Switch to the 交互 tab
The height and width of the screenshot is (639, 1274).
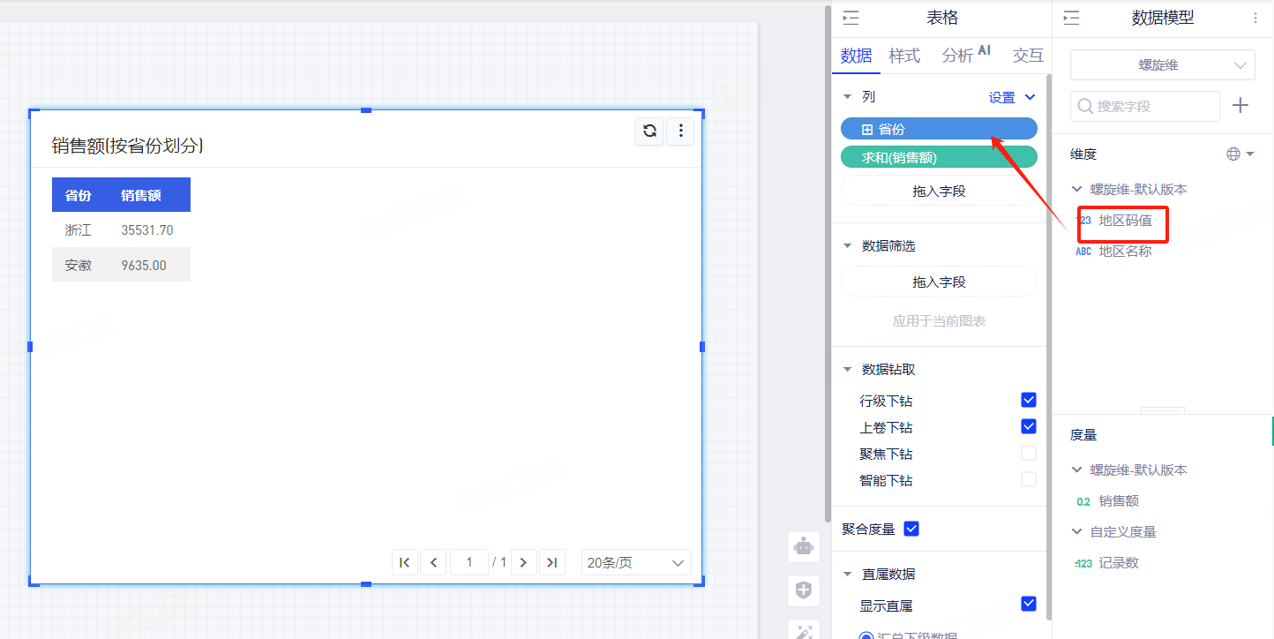click(x=1028, y=56)
